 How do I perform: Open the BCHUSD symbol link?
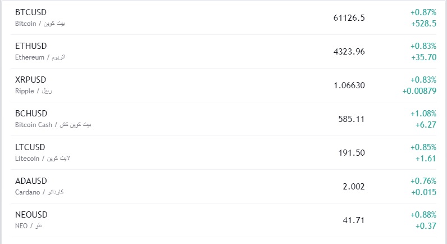31,113
